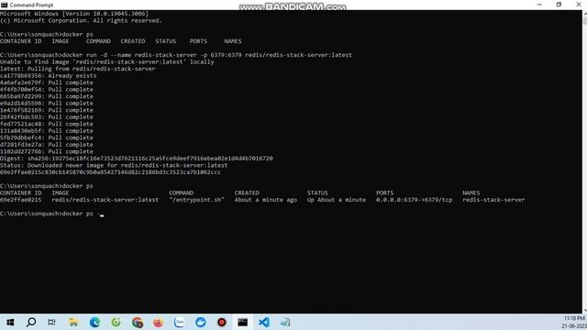The image size is (587, 330).
Task: Click the Digest sha256 line
Action: (x=137, y=159)
